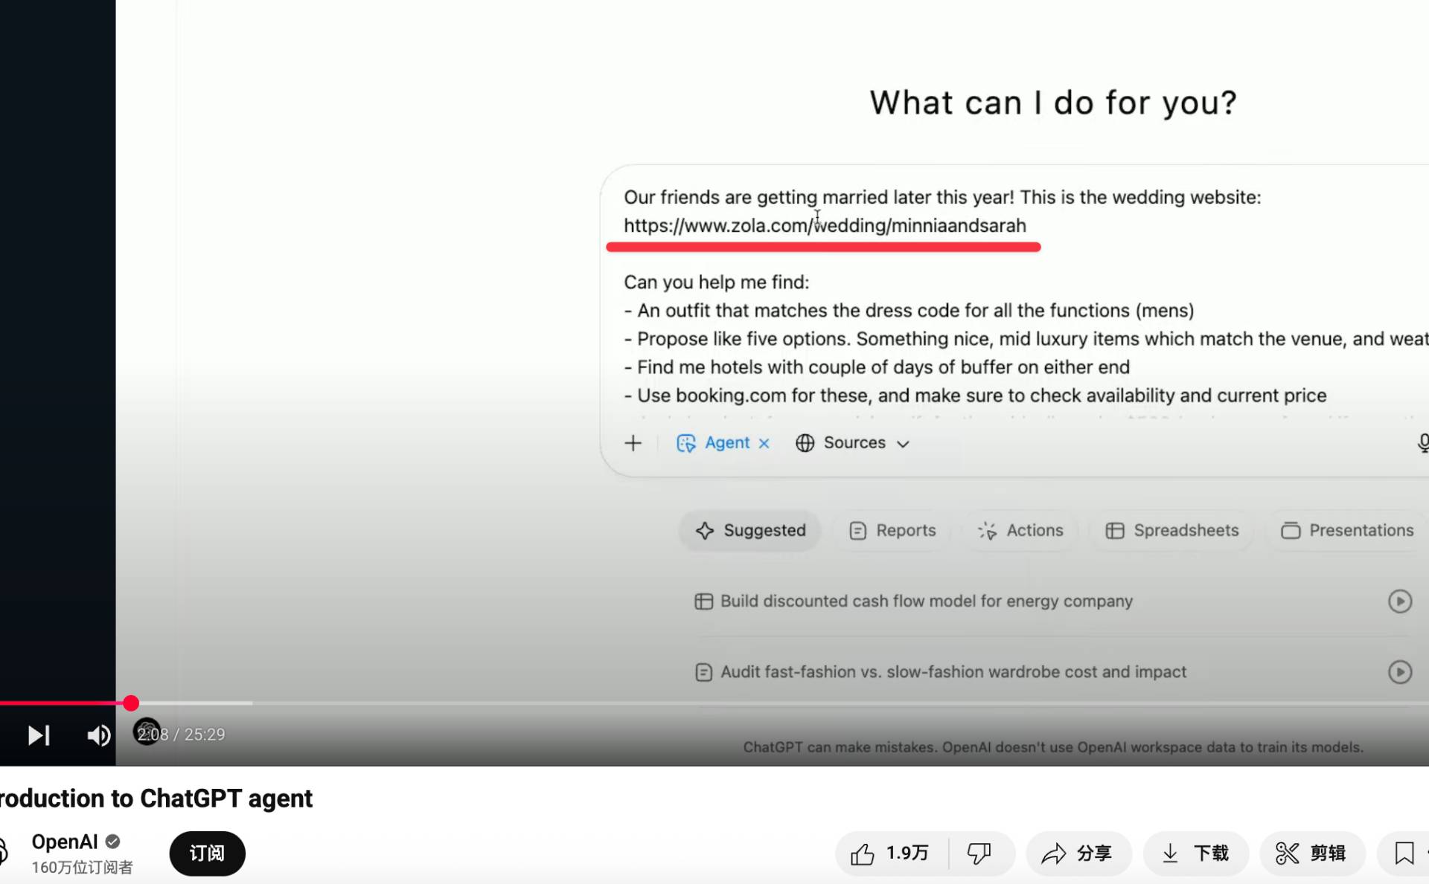Screen dimensions: 1429x884
Task: Click the microphone icon in prompt box
Action: 1422,443
